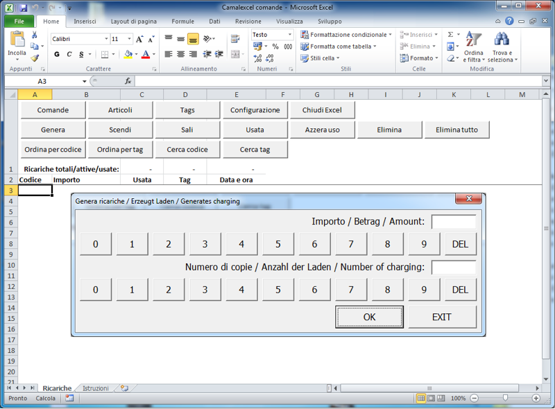Click the Importo amount input field
This screenshot has height=409, width=555.
(x=454, y=222)
